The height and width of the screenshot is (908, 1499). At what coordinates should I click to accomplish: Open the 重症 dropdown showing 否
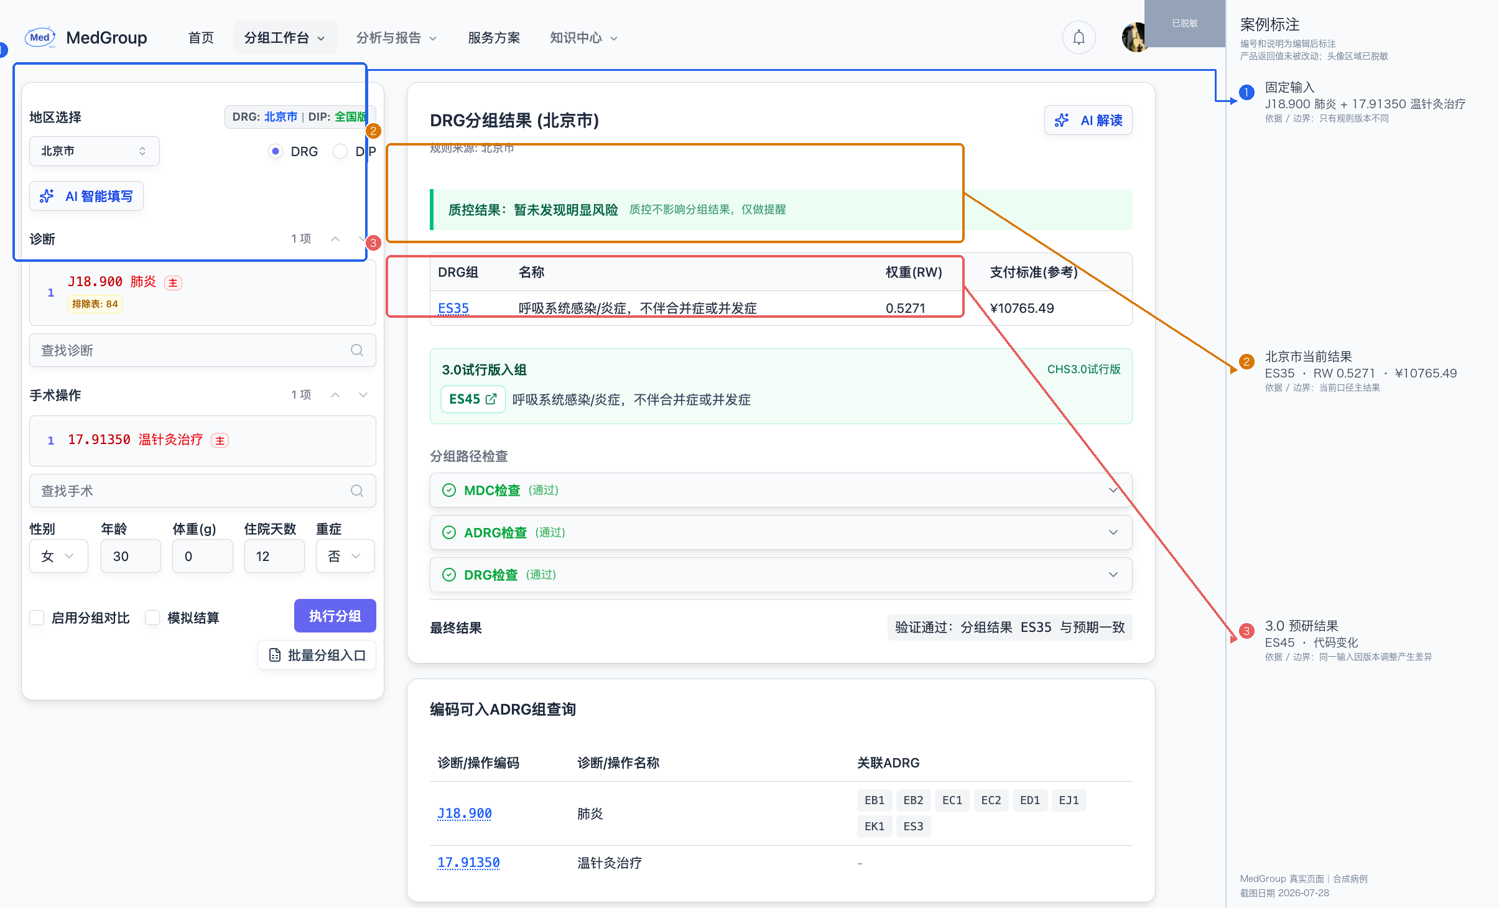pyautogui.click(x=345, y=556)
